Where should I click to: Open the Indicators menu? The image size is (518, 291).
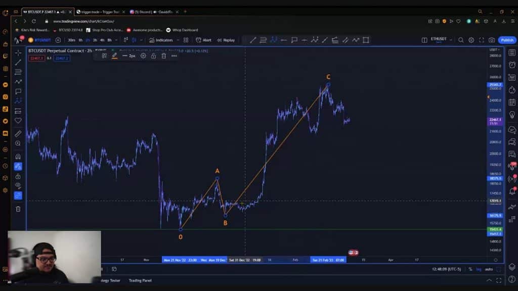click(161, 40)
